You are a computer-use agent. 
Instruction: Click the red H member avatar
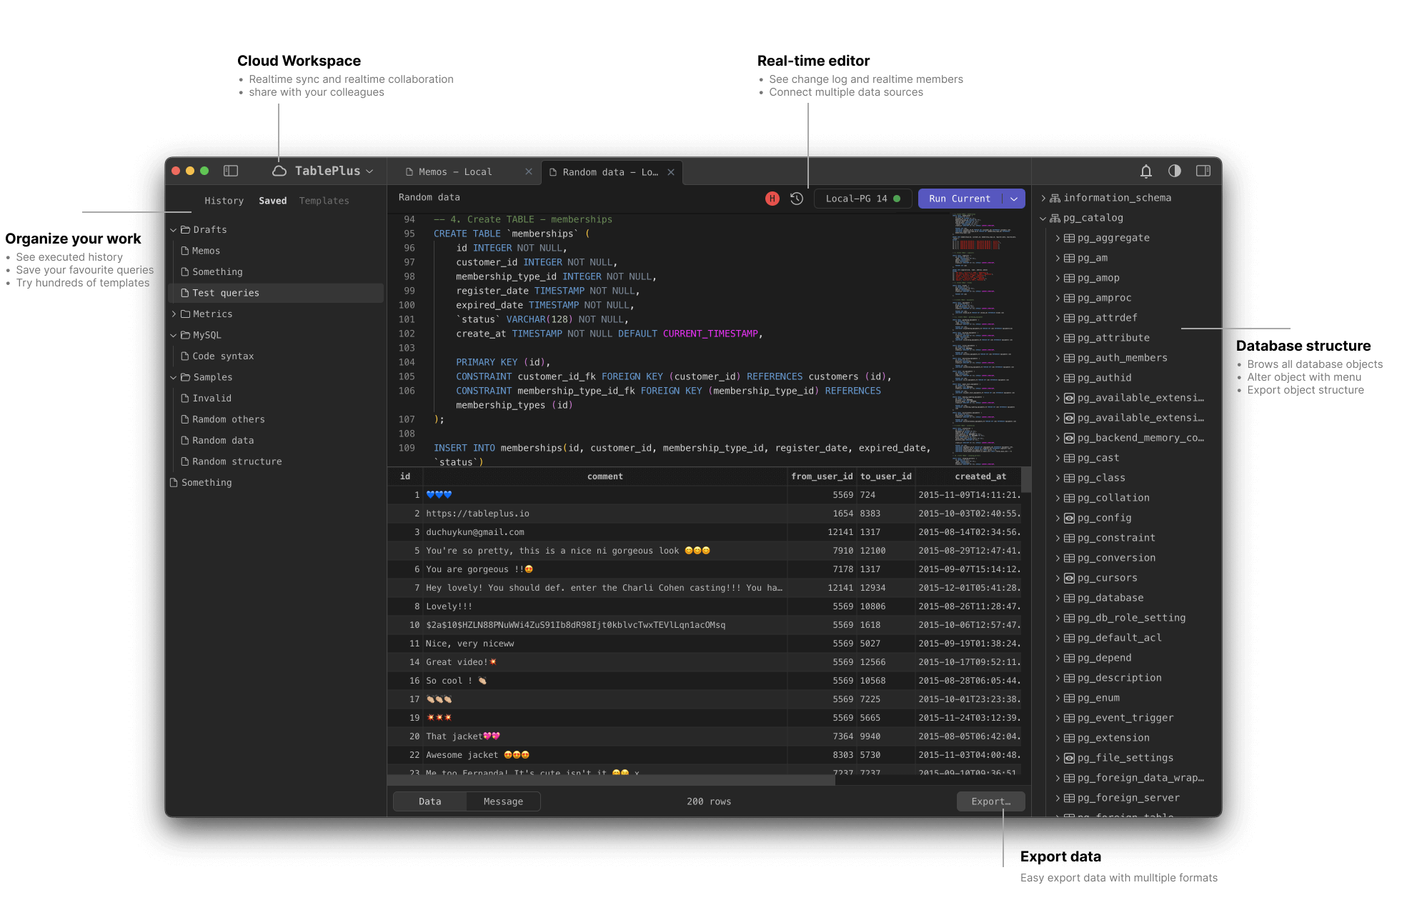coord(772,199)
